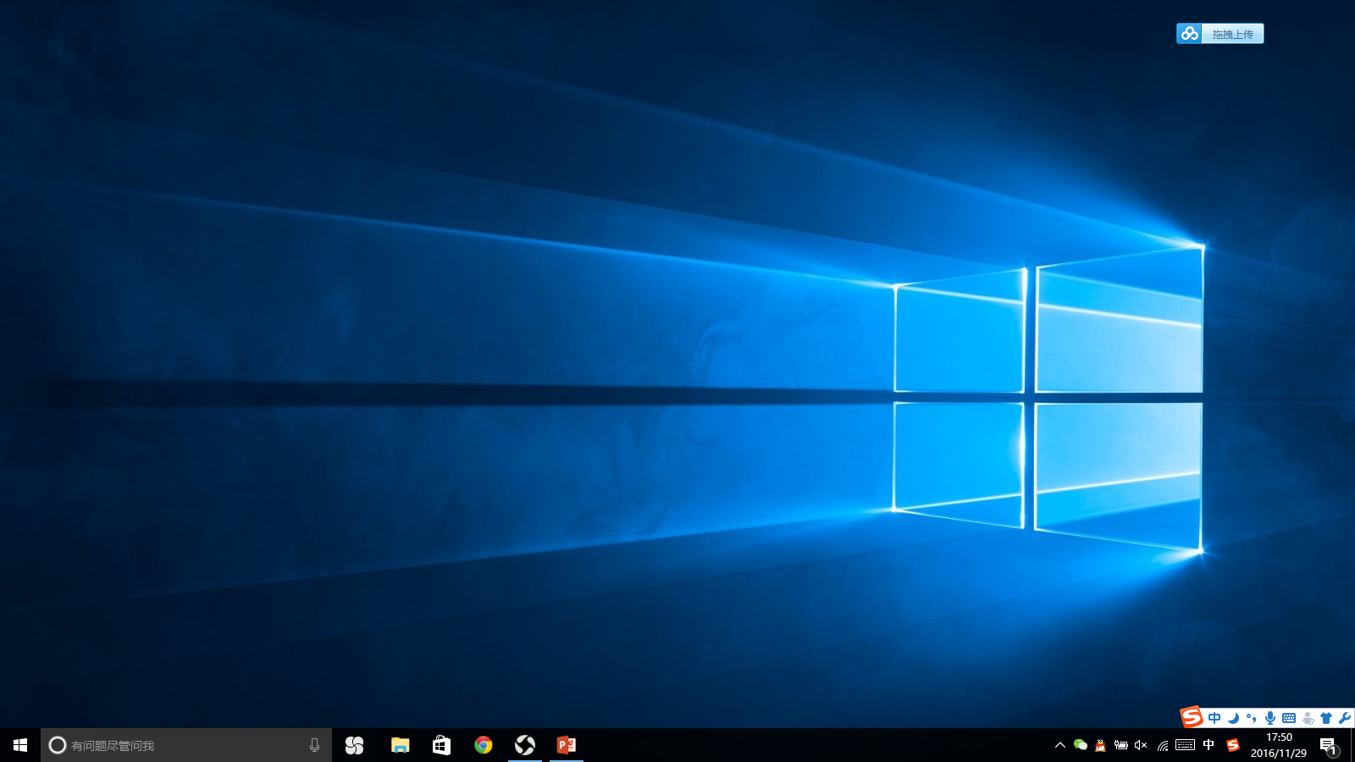Check battery status in tray
Viewport: 1355px width, 762px height.
point(1120,745)
